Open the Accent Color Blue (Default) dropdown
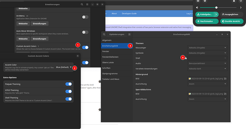246x129 pixels. (x=64, y=67)
